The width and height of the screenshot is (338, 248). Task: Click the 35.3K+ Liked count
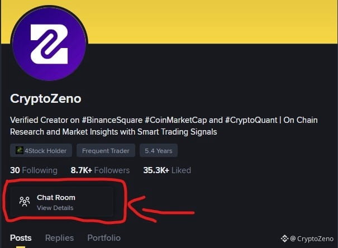(167, 170)
